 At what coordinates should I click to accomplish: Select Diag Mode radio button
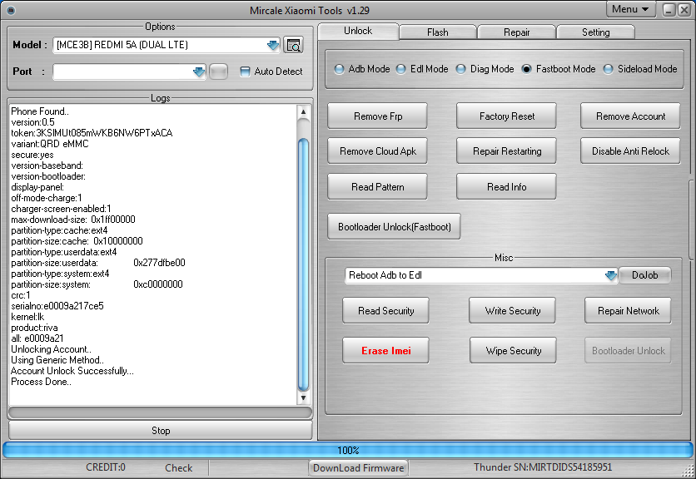pos(460,69)
